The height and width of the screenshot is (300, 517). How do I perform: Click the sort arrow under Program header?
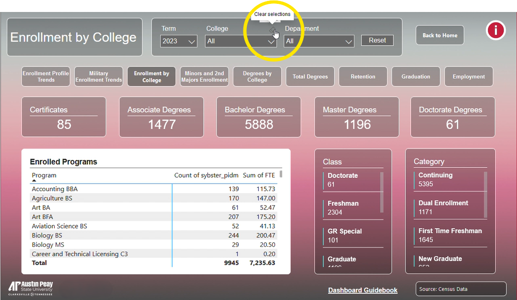tap(34, 181)
